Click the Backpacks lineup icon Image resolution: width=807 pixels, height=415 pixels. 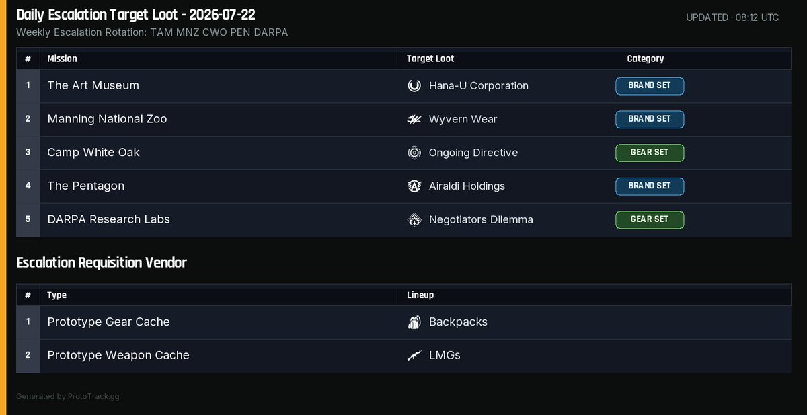pos(414,322)
